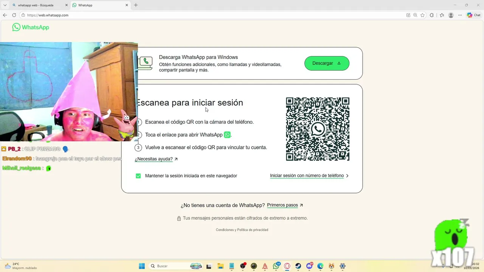Click the web.whatsapp.com address bar
Viewport: 484px width, 272px height.
(x=212, y=15)
